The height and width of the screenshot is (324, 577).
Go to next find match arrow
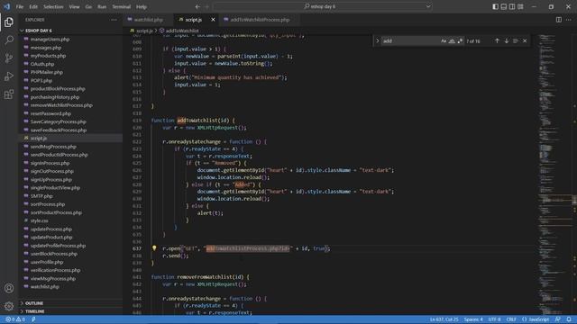(x=507, y=40)
